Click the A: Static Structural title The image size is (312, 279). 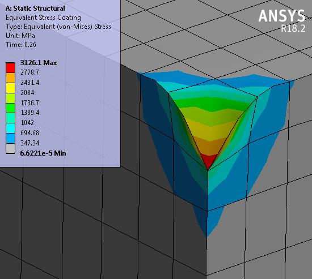tap(35, 8)
